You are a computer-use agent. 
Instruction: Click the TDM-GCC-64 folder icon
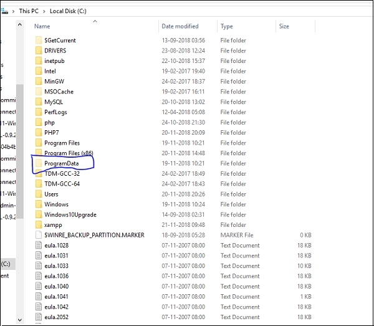(x=39, y=184)
